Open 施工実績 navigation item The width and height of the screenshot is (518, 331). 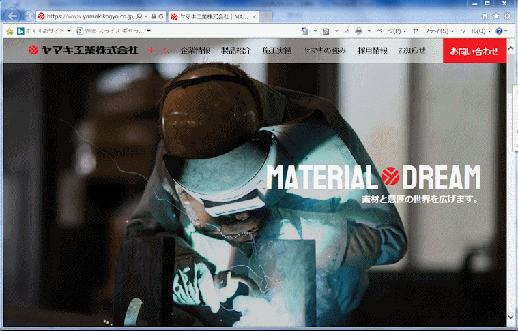pyautogui.click(x=277, y=50)
